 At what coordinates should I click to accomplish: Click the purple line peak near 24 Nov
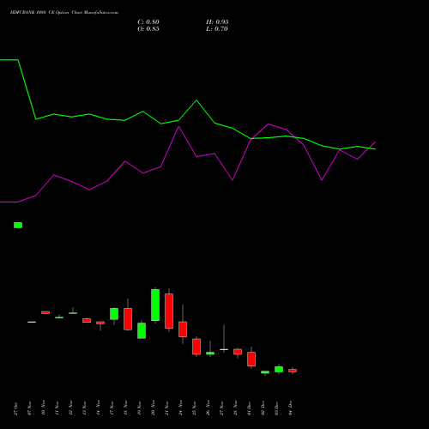click(178, 126)
